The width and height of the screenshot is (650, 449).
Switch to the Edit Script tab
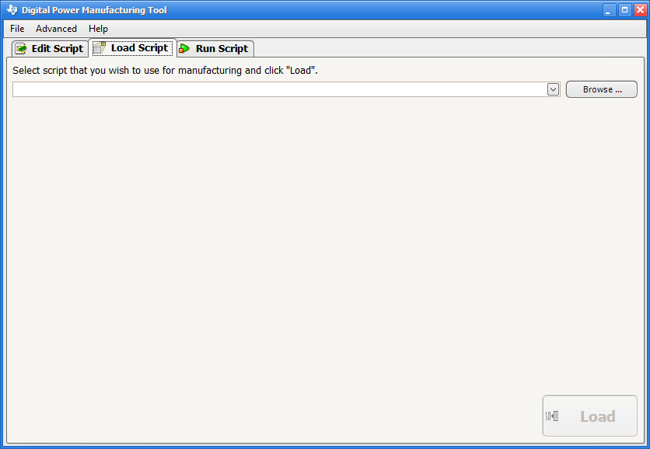[x=57, y=48]
